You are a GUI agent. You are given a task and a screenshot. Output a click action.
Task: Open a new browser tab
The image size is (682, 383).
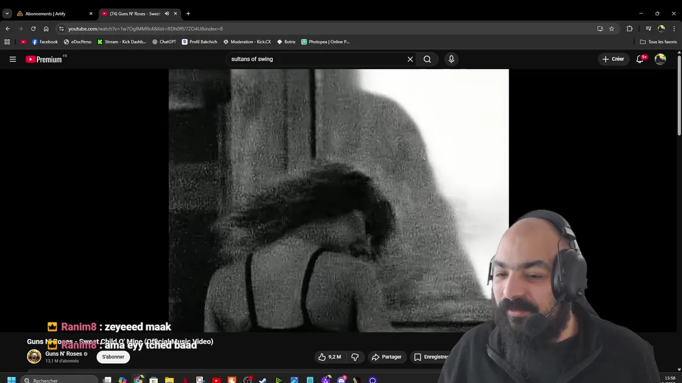pyautogui.click(x=188, y=14)
